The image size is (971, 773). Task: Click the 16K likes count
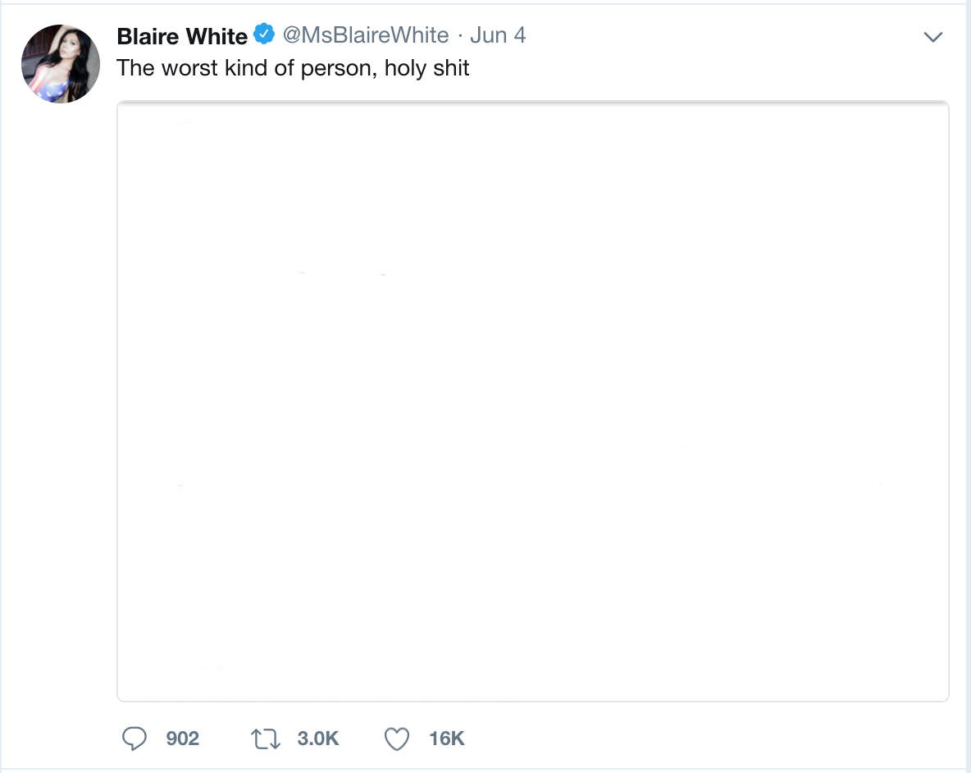[x=446, y=739]
